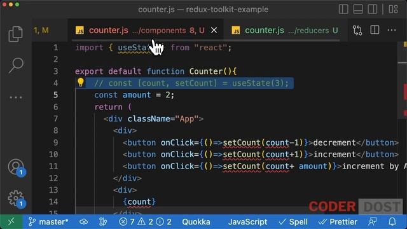Click the return keyword on line 6
The image size is (407, 229).
tap(108, 107)
